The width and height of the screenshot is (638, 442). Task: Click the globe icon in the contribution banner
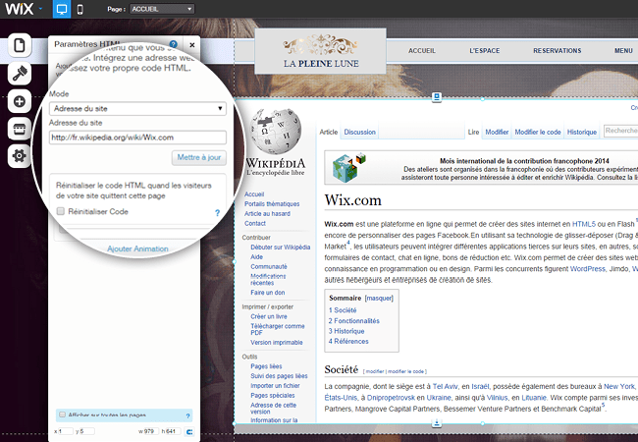click(x=348, y=167)
